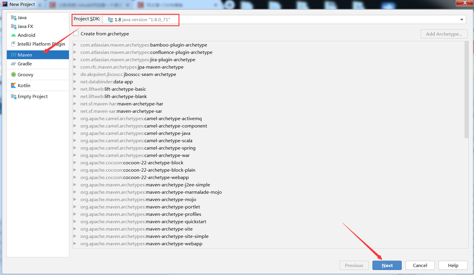Select camel-archetype-scala entry
Image resolution: width=474 pixels, height=275 pixels.
pos(136,140)
